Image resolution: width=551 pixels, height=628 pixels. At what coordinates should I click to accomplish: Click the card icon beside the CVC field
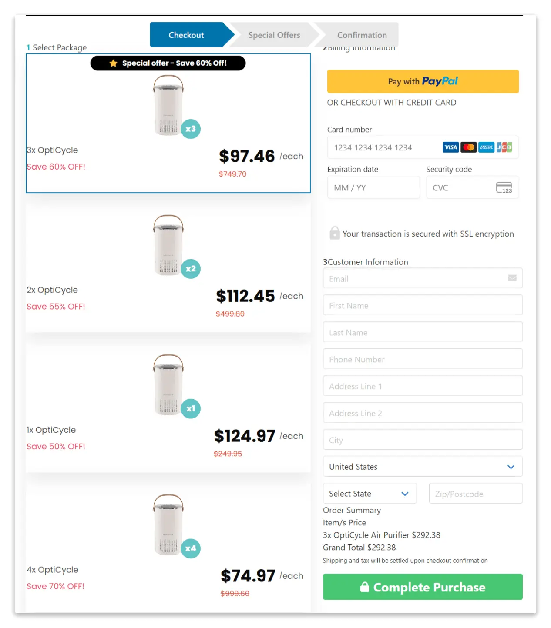(504, 187)
